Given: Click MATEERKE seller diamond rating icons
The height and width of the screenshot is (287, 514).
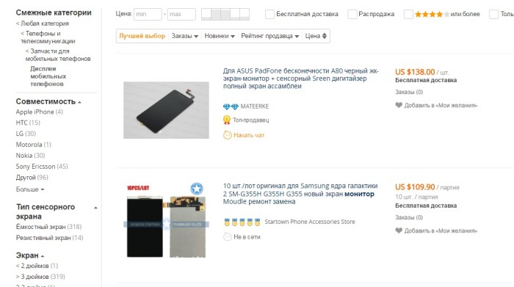Looking at the screenshot, I should coord(231,106).
